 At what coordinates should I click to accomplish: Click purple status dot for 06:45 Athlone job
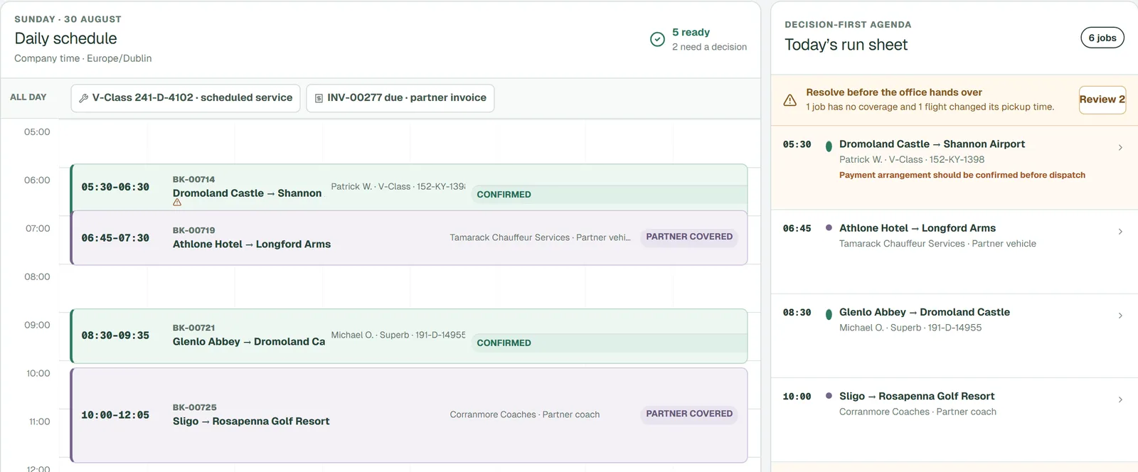[829, 228]
